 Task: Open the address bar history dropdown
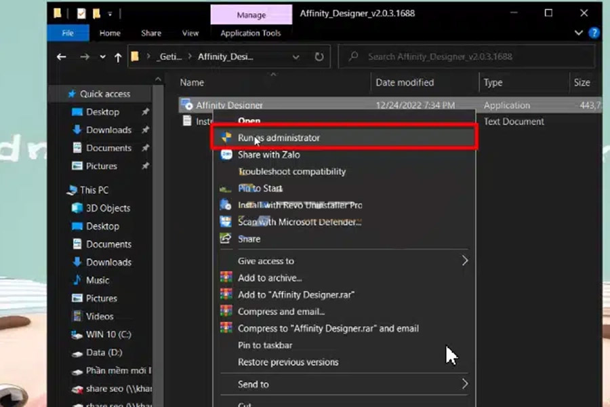point(296,57)
